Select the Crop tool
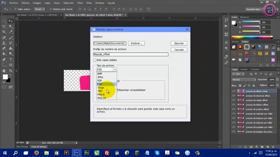 (4, 32)
